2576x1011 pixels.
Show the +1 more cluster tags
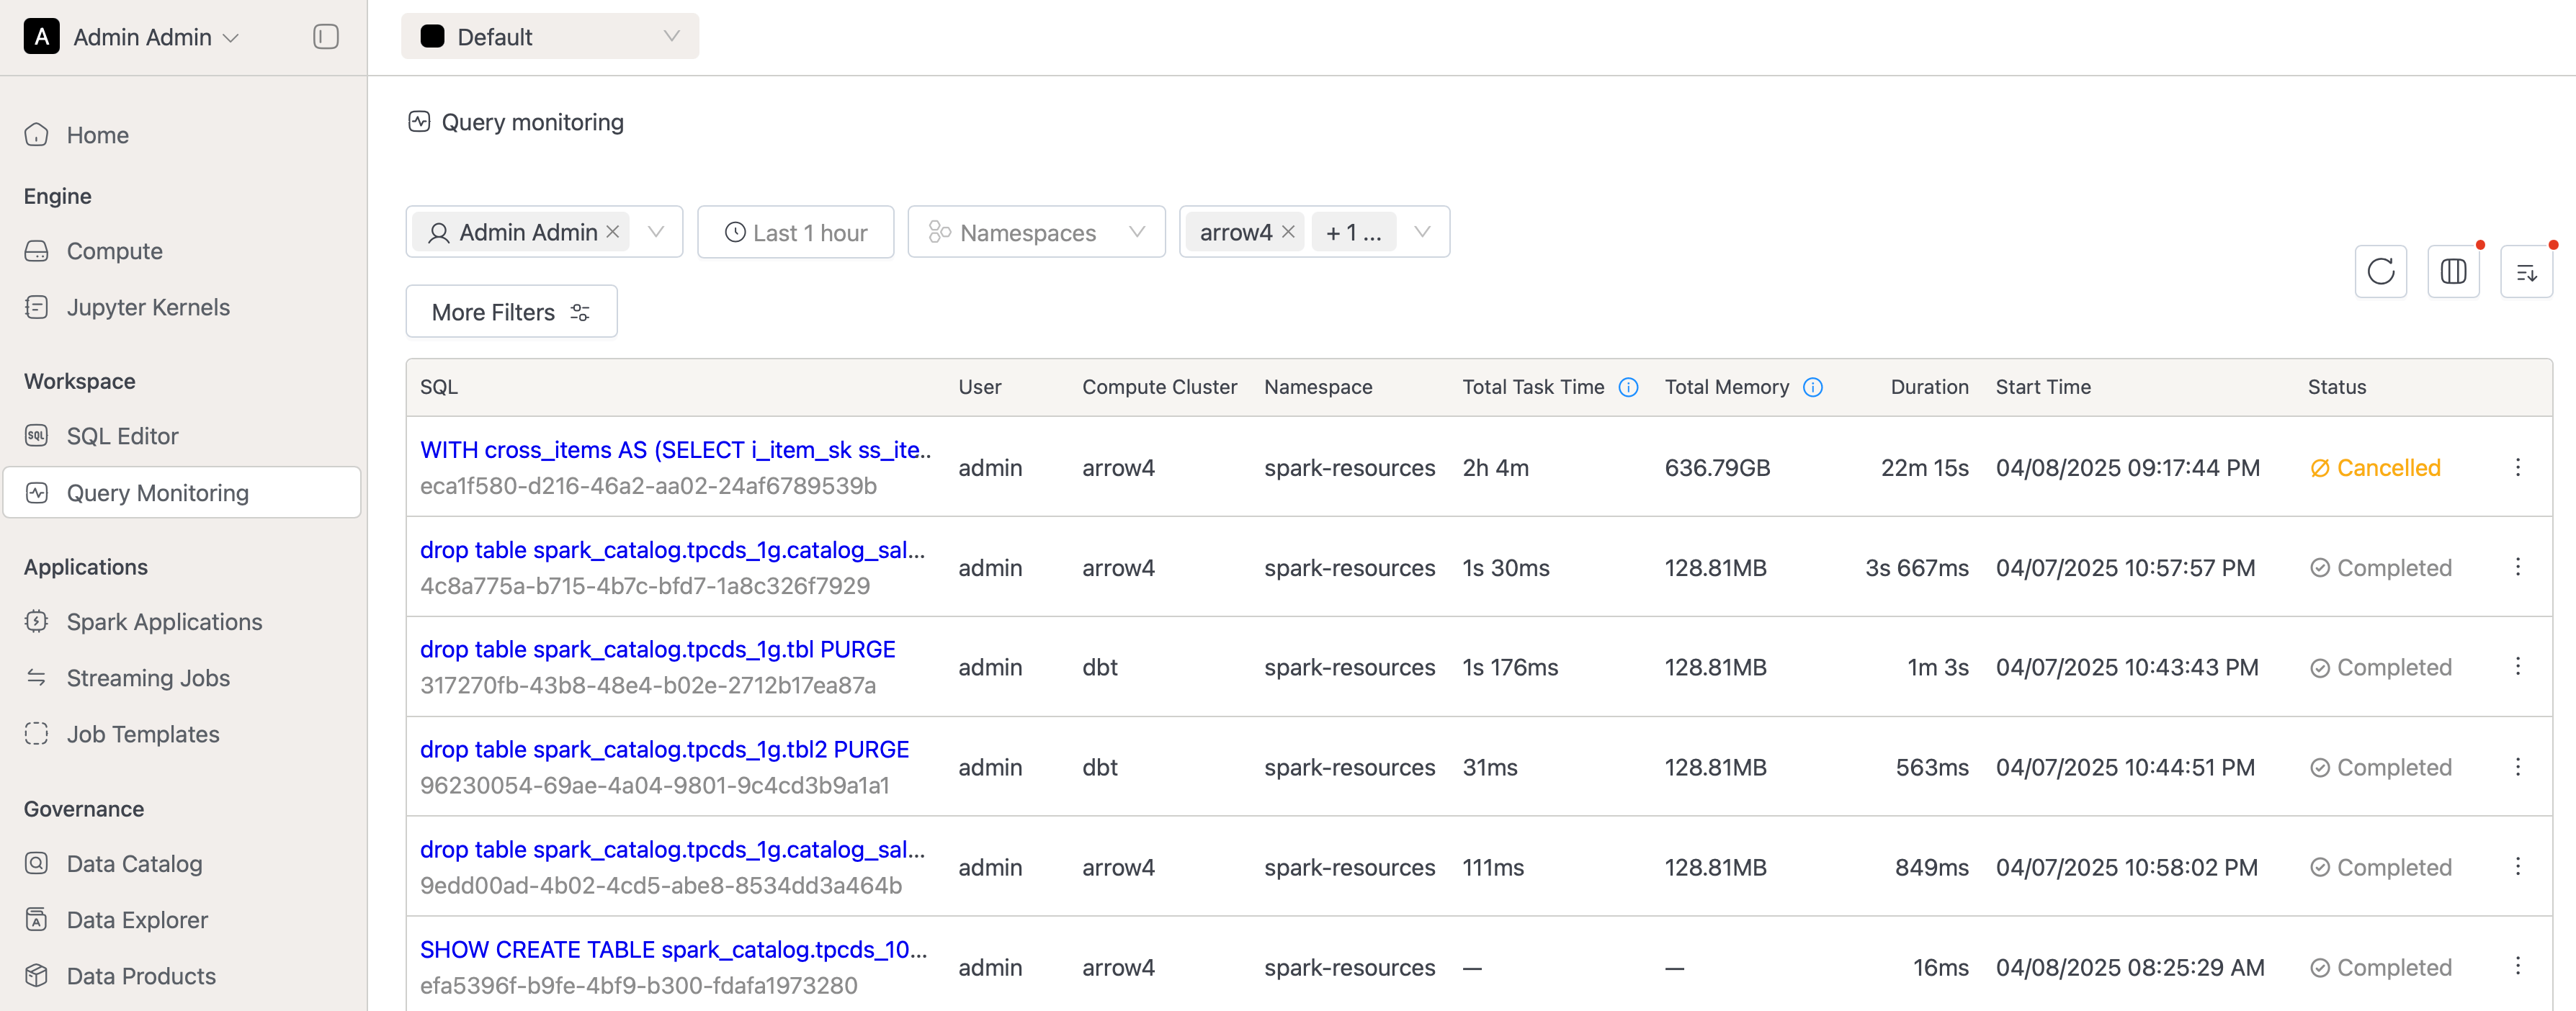(x=1353, y=232)
